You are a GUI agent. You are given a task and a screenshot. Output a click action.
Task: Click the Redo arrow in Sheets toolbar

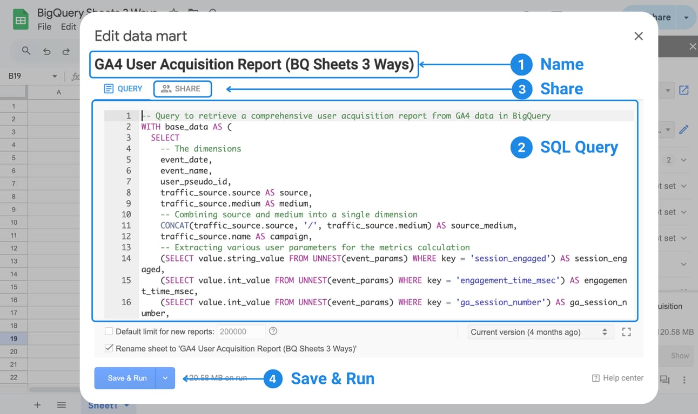(x=66, y=52)
